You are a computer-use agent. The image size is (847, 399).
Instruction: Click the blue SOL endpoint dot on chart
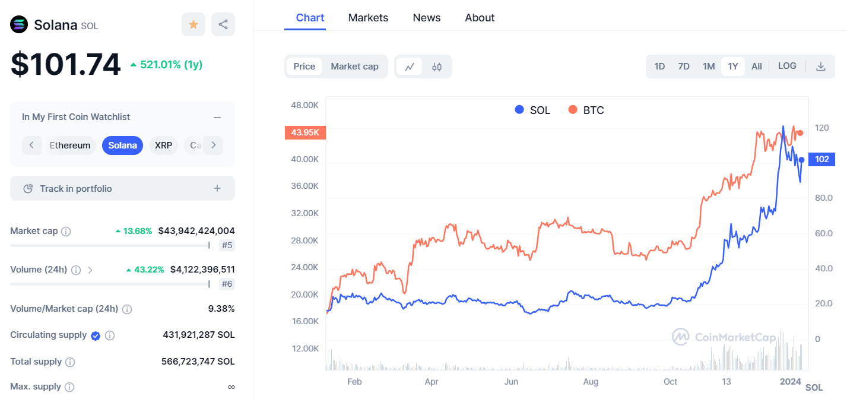click(x=801, y=160)
